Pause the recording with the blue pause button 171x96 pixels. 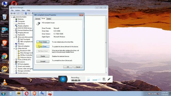[63, 79]
